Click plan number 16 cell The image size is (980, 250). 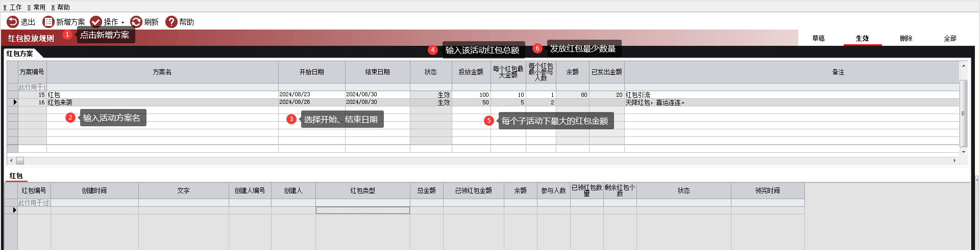[x=32, y=102]
